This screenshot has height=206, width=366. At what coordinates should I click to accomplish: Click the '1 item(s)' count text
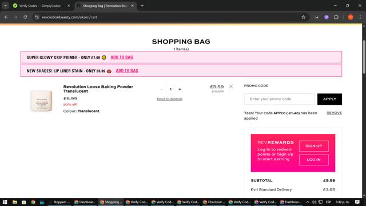coord(181,49)
